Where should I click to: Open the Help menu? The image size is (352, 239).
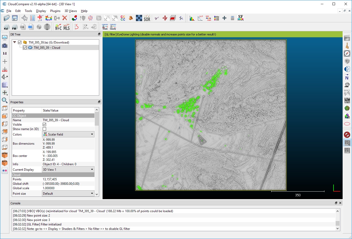pos(84,11)
